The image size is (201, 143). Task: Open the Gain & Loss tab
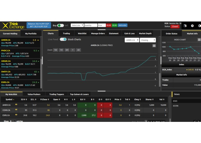[130, 33]
